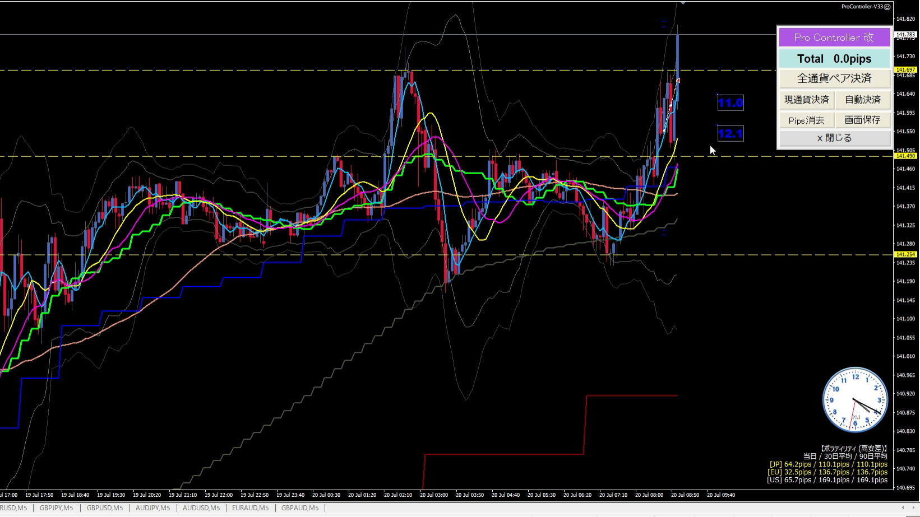920x517 pixels.
Task: Click the Pips消去 button
Action: tap(806, 120)
